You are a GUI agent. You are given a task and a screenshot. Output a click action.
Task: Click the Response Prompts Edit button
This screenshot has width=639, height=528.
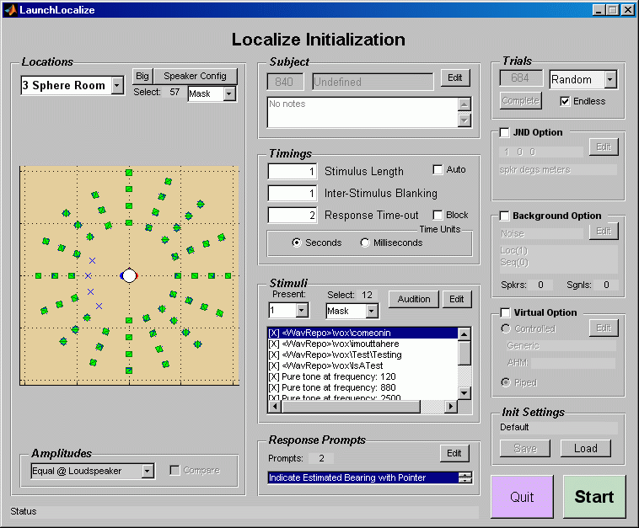tap(454, 454)
